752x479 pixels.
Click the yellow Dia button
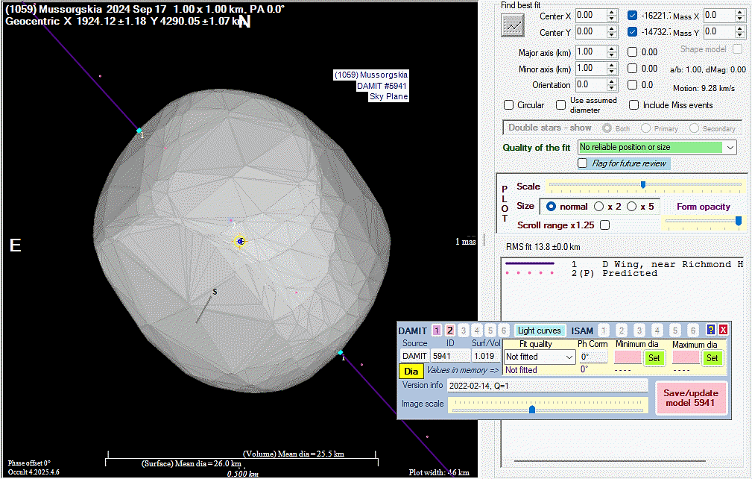(411, 371)
